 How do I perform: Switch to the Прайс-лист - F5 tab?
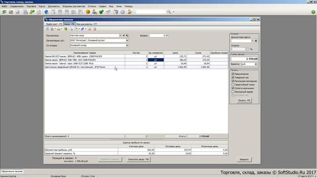(x=54, y=24)
